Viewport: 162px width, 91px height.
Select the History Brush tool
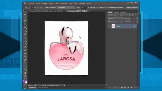tap(25, 43)
